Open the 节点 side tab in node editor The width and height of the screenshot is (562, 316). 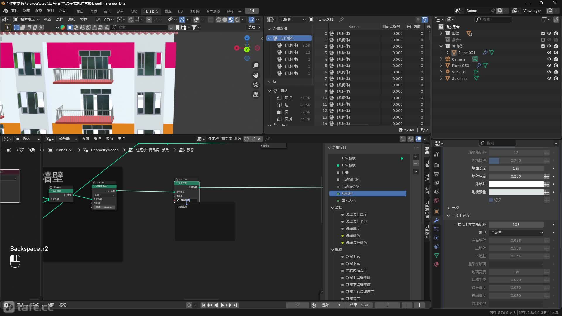pos(427,164)
